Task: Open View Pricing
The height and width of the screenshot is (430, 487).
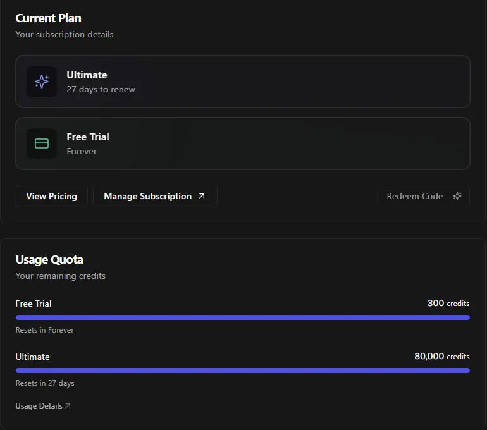Action: (52, 196)
